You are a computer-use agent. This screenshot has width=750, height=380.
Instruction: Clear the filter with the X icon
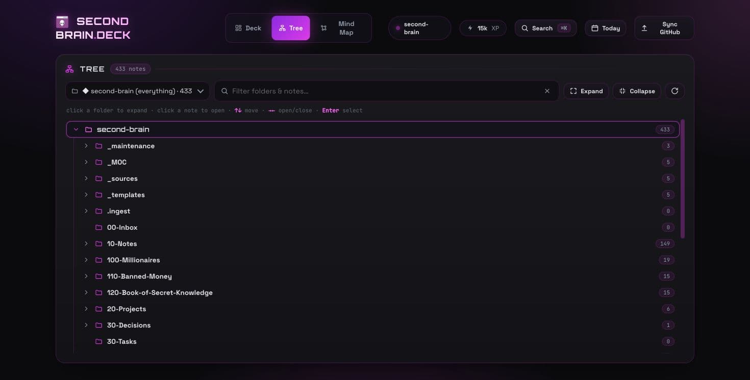click(547, 91)
